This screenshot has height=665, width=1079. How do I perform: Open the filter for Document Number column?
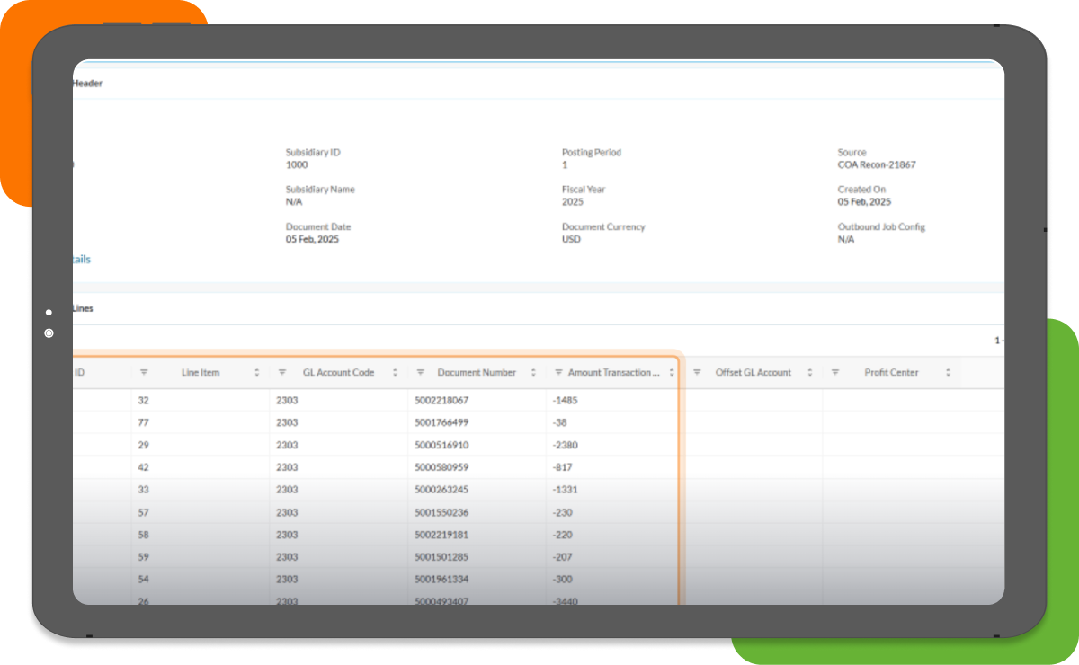421,372
